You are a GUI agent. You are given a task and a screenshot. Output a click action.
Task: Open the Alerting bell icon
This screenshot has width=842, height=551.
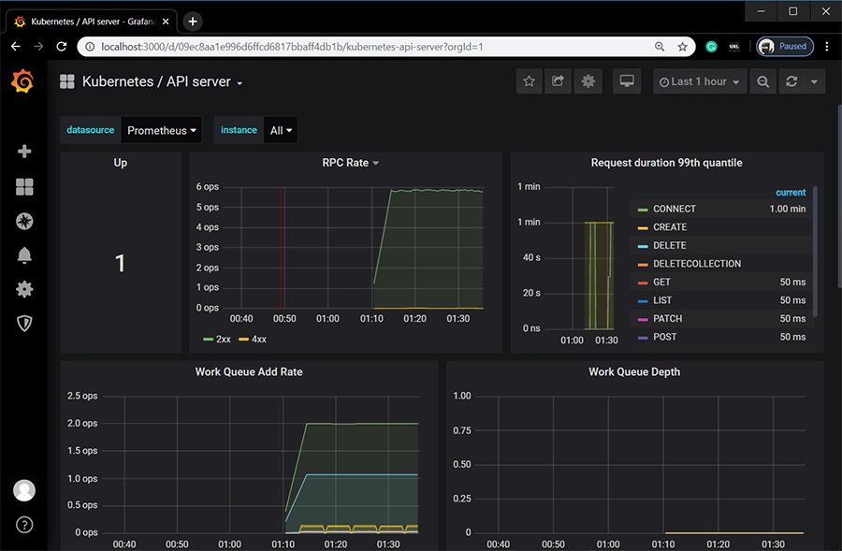pos(24,255)
